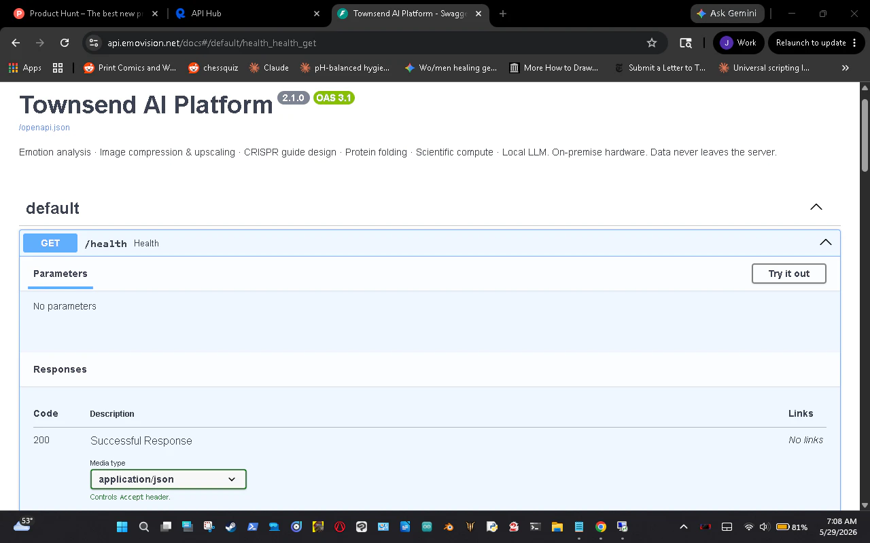The width and height of the screenshot is (870, 543).
Task: View site information icon in address bar
Action: point(94,43)
